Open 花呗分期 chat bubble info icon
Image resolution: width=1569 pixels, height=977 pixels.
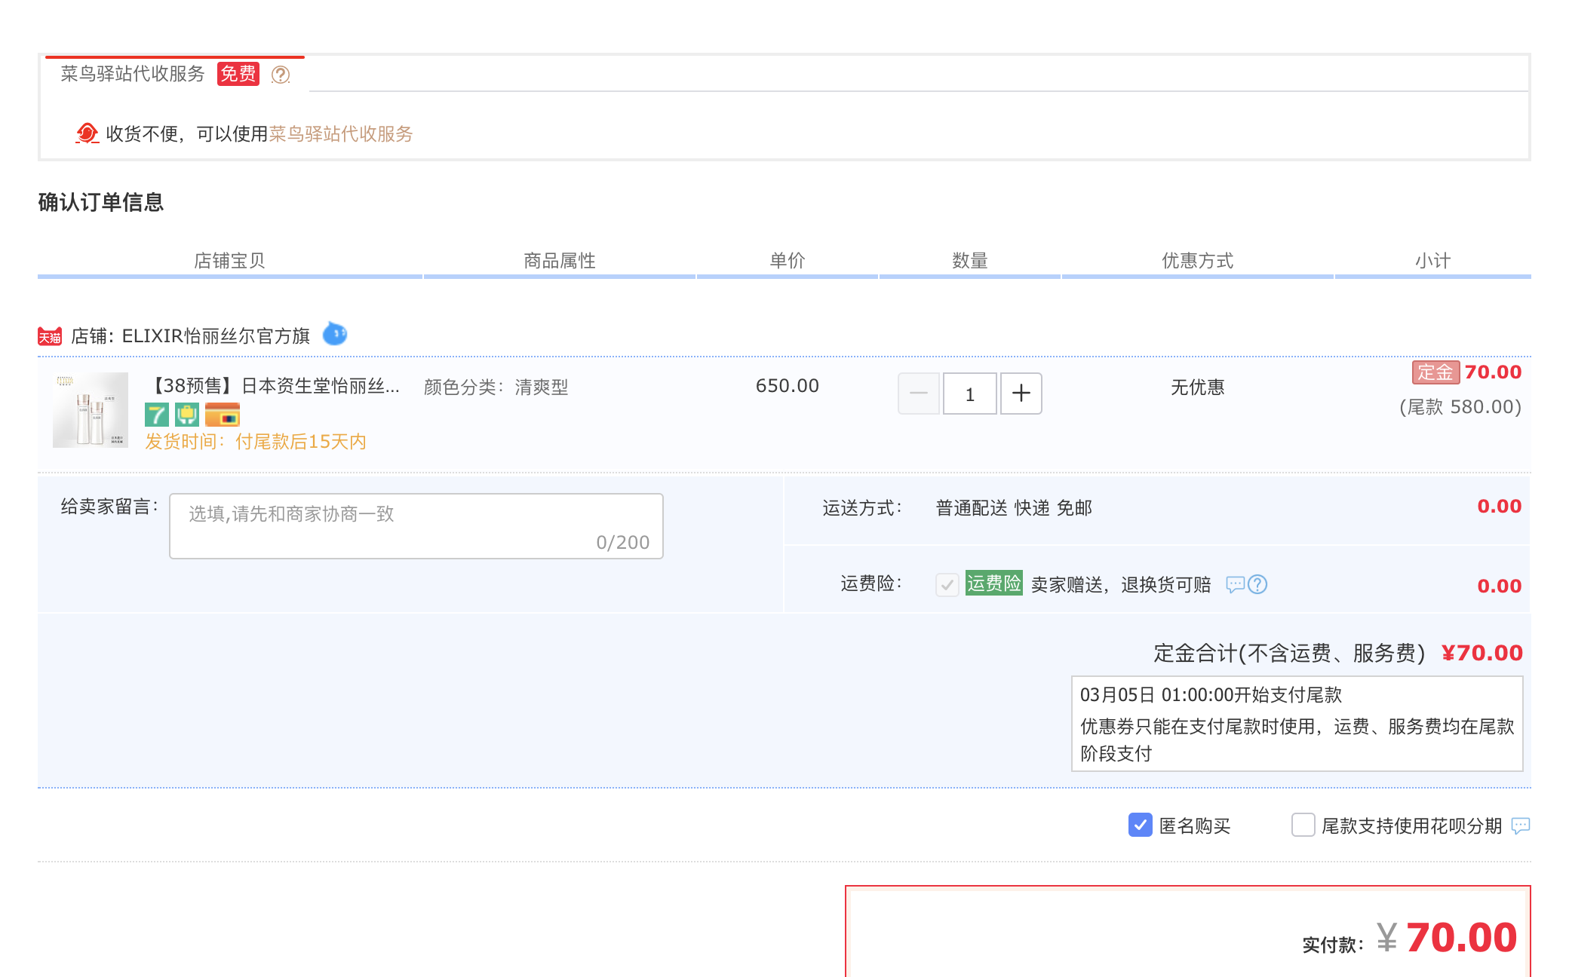tap(1521, 826)
